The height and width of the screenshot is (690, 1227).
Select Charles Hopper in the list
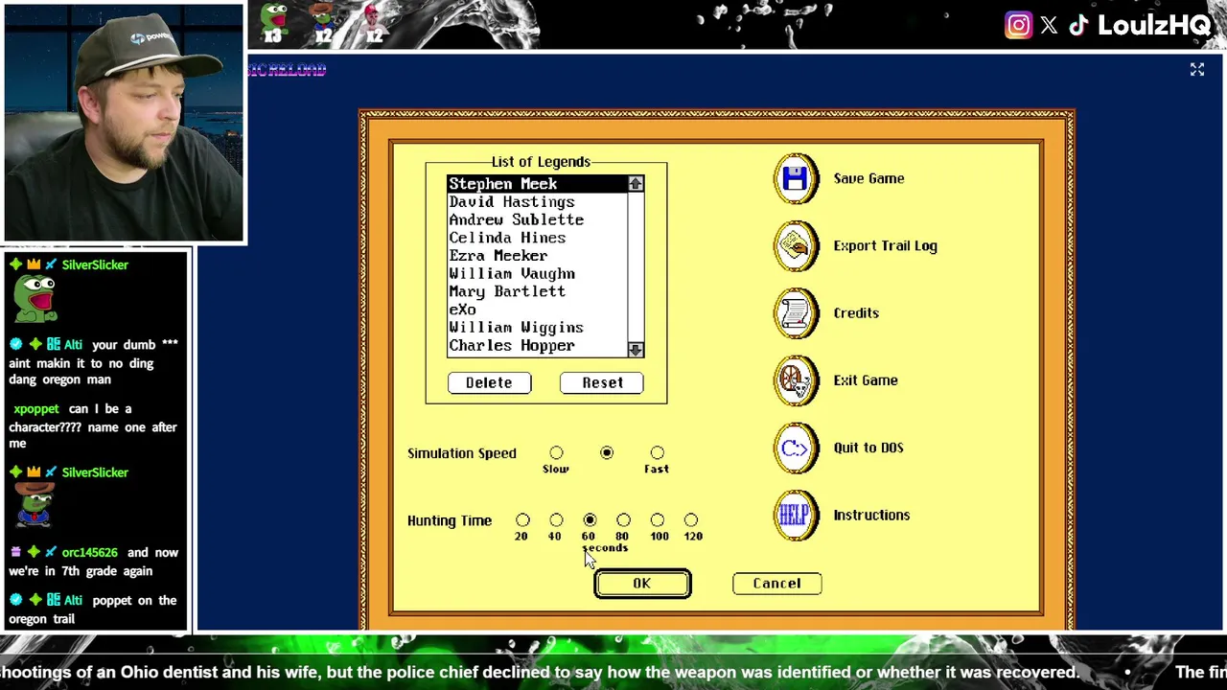click(538, 346)
